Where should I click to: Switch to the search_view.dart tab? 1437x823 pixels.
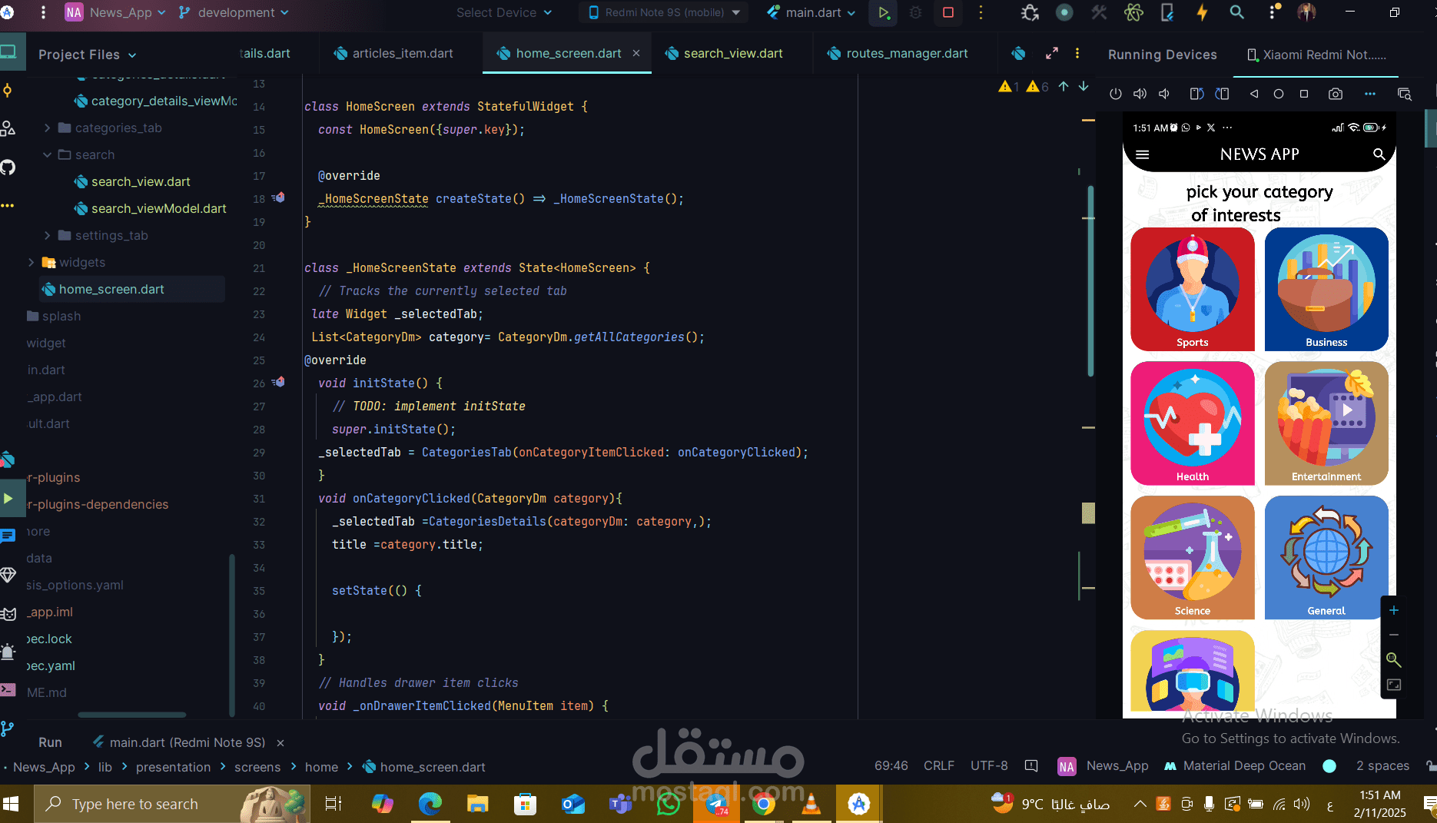pos(724,53)
